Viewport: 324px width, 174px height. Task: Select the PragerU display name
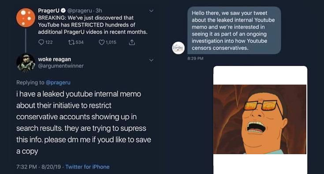coord(49,11)
